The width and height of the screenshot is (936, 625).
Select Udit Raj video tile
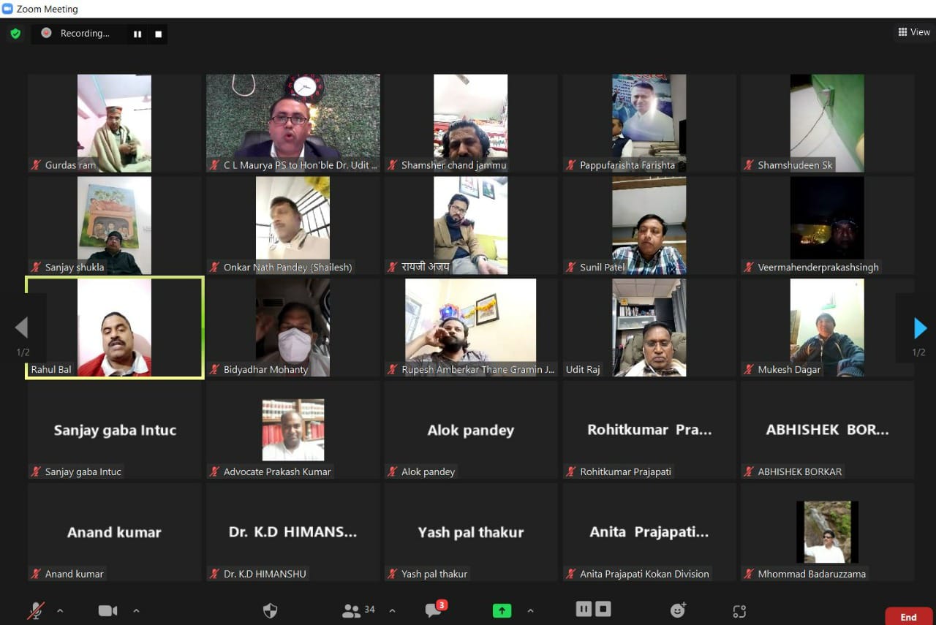pos(649,327)
